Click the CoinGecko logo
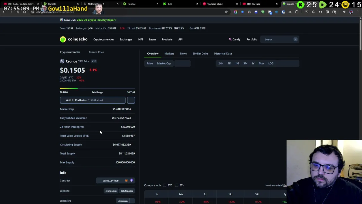The image size is (362, 204). coord(74,39)
